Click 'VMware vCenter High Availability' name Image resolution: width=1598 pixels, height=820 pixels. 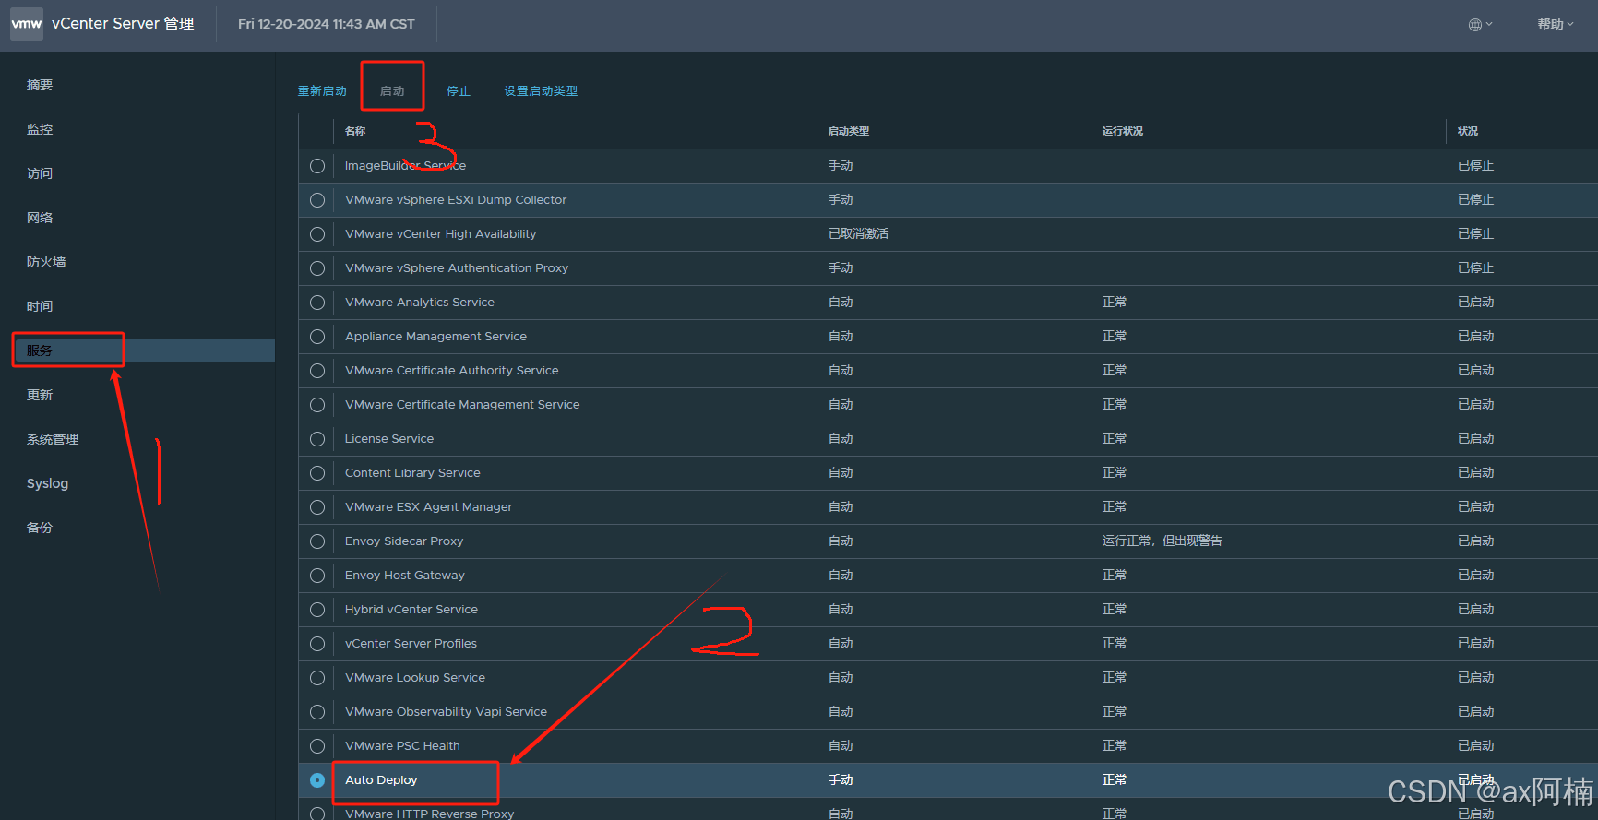440,234
